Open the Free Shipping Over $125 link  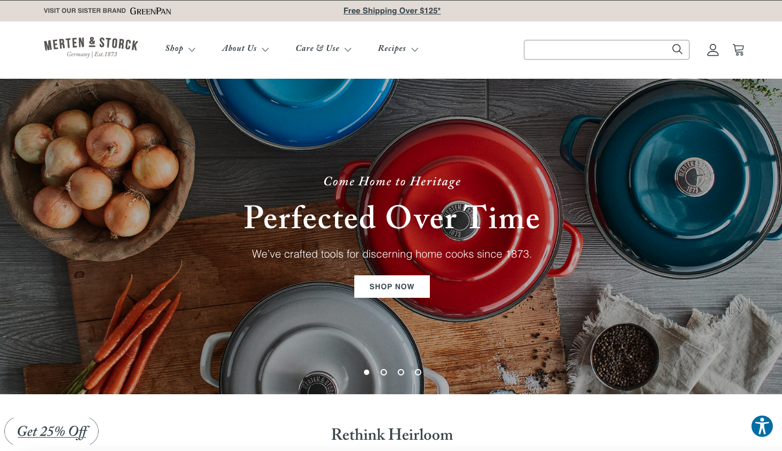tap(392, 11)
